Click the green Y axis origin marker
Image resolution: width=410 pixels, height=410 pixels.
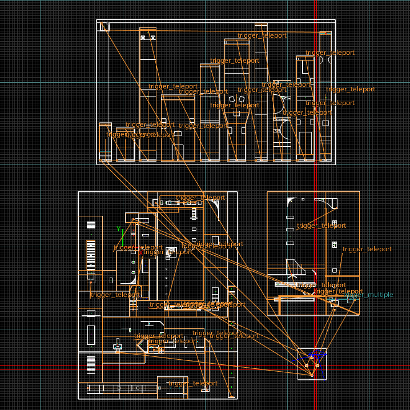click(x=122, y=235)
